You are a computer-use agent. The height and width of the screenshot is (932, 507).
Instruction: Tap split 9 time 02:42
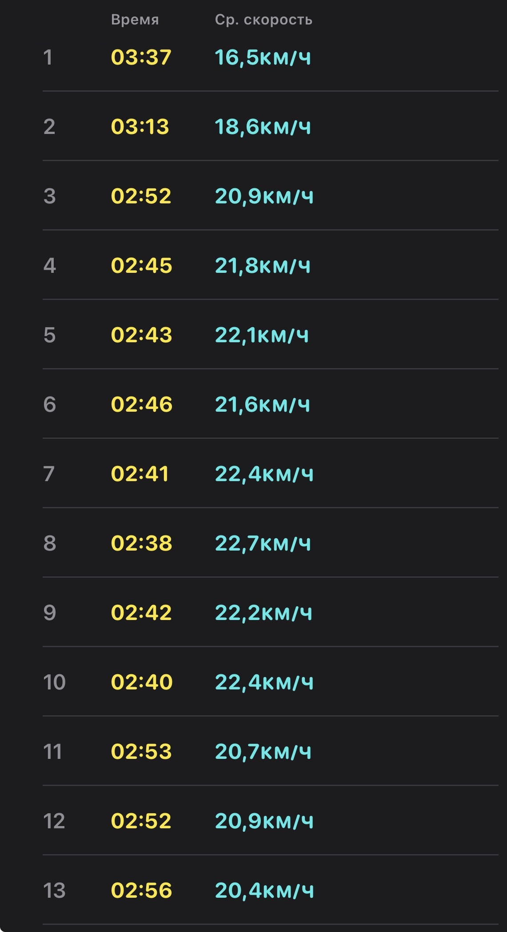pos(141,613)
